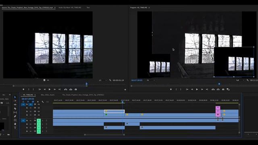258x145 pixels.
Task: Mark In in the Program monitor
Action: (x=176, y=89)
